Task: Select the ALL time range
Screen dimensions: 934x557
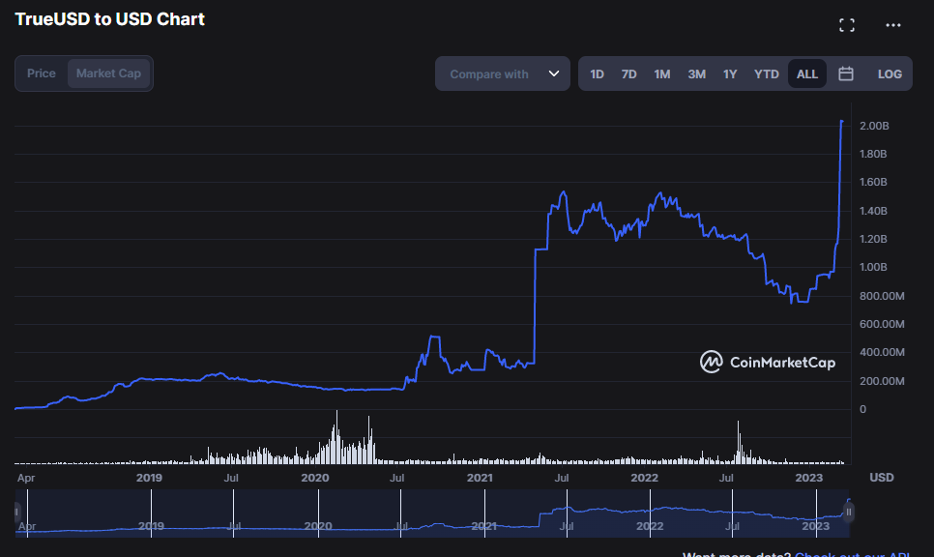Action: [x=807, y=73]
